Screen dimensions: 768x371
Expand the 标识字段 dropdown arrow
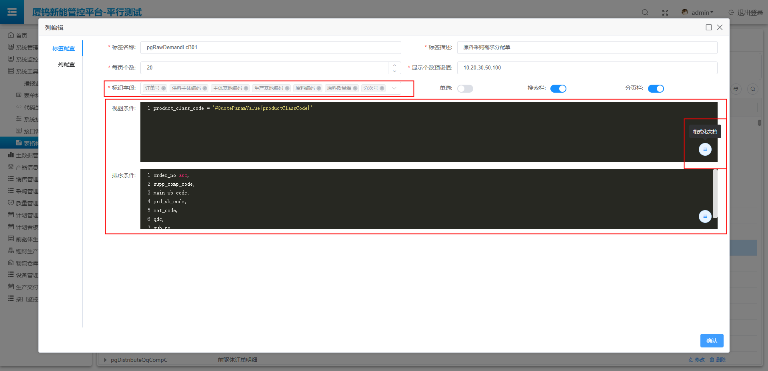(394, 88)
